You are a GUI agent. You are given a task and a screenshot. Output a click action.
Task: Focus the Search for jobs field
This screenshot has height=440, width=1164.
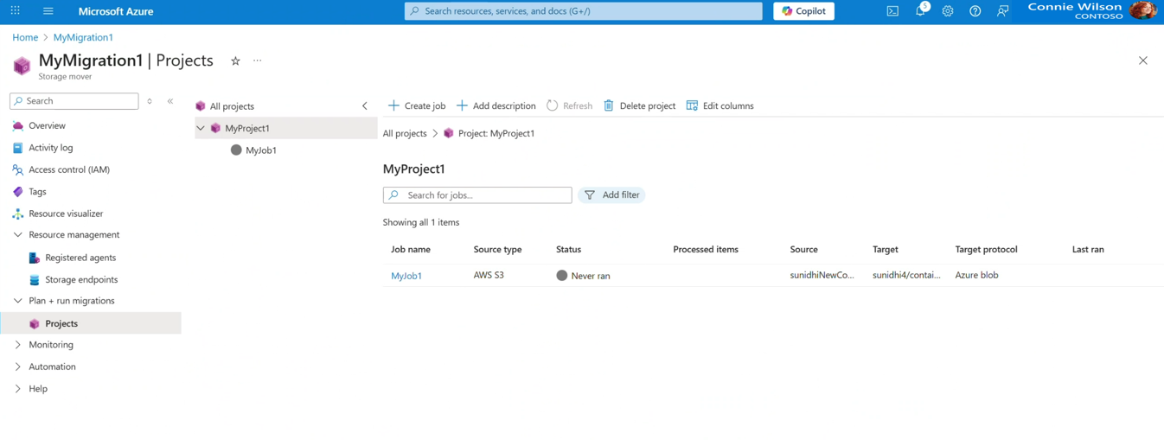pos(477,195)
